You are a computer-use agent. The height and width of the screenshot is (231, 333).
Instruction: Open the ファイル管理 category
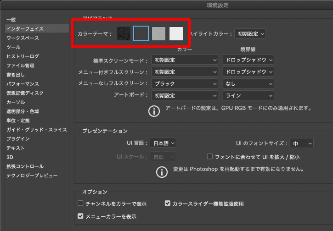[37, 66]
